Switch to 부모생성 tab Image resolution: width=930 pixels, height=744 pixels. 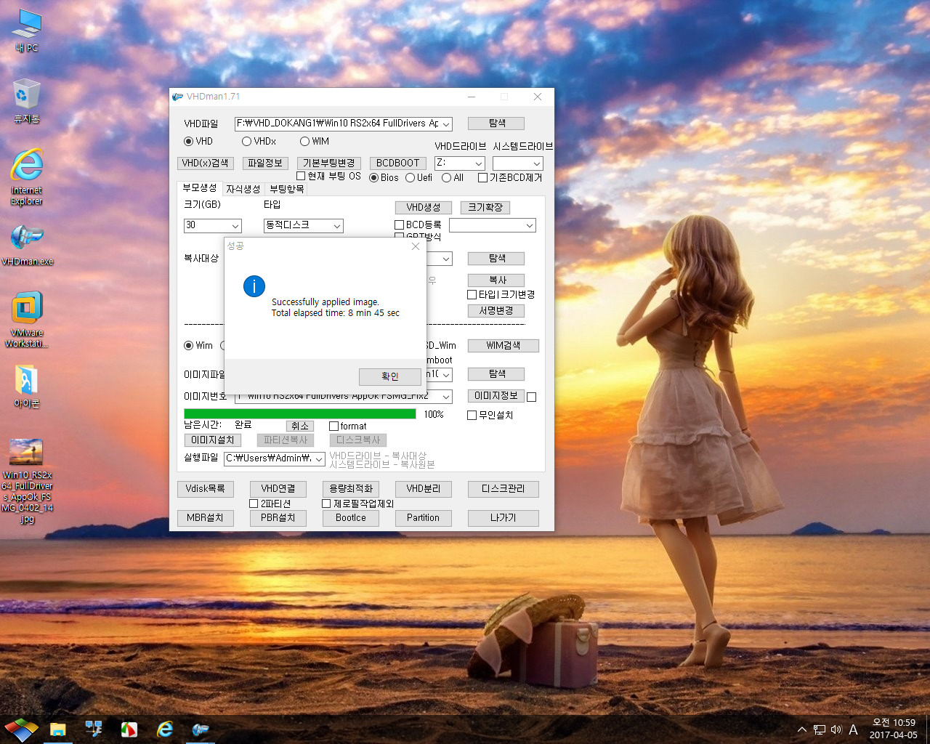point(200,188)
